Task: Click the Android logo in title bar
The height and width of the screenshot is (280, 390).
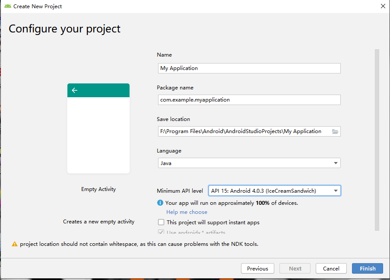Action: tap(8, 6)
